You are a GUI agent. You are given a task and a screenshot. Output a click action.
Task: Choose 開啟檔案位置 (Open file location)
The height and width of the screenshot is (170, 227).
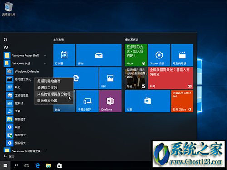54,101
